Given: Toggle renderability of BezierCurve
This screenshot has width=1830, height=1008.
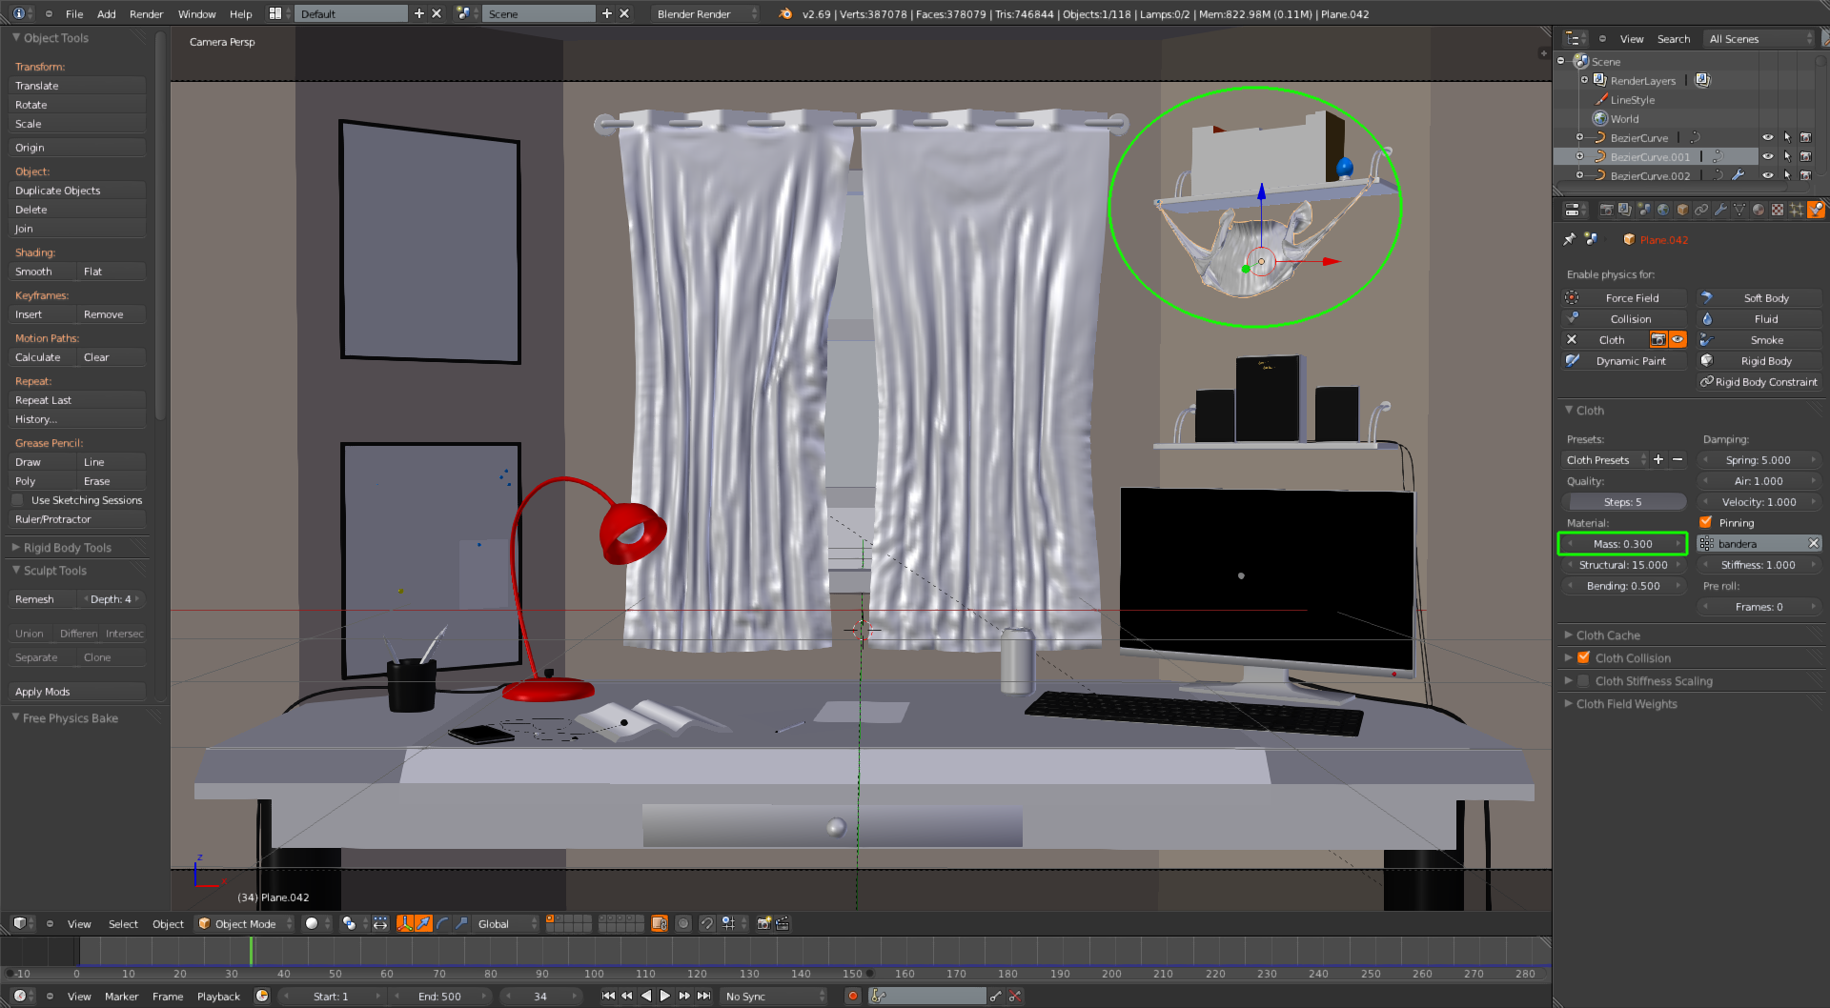Looking at the screenshot, I should coord(1805,137).
